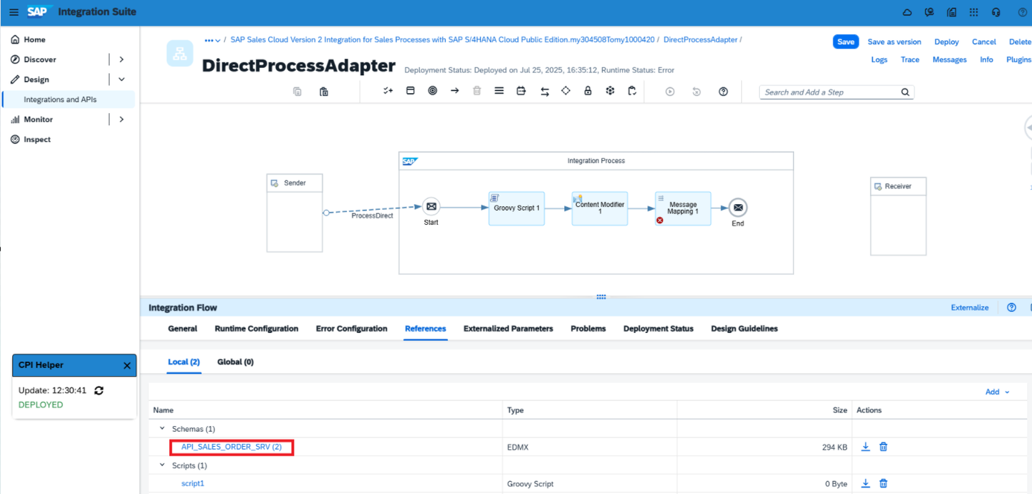This screenshot has height=494, width=1032.
Task: Collapse the Schemas (1) group
Action: point(163,428)
